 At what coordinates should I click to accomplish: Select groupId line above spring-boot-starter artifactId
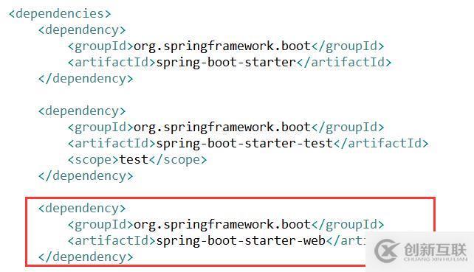(226, 46)
